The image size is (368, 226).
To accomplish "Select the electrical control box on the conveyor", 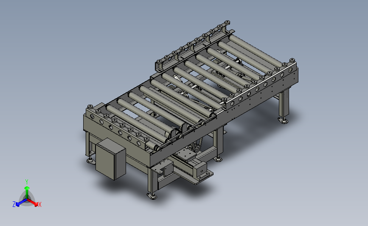I will click(110, 159).
